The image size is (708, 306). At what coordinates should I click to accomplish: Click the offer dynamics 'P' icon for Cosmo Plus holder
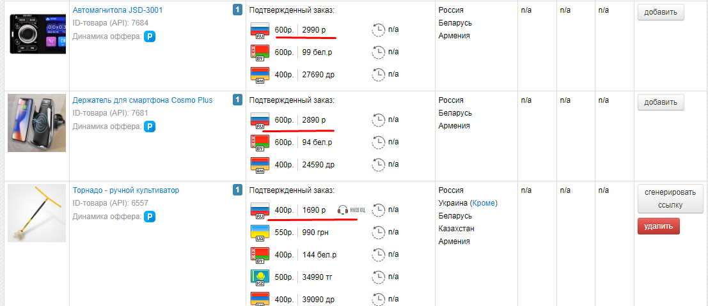pos(150,127)
